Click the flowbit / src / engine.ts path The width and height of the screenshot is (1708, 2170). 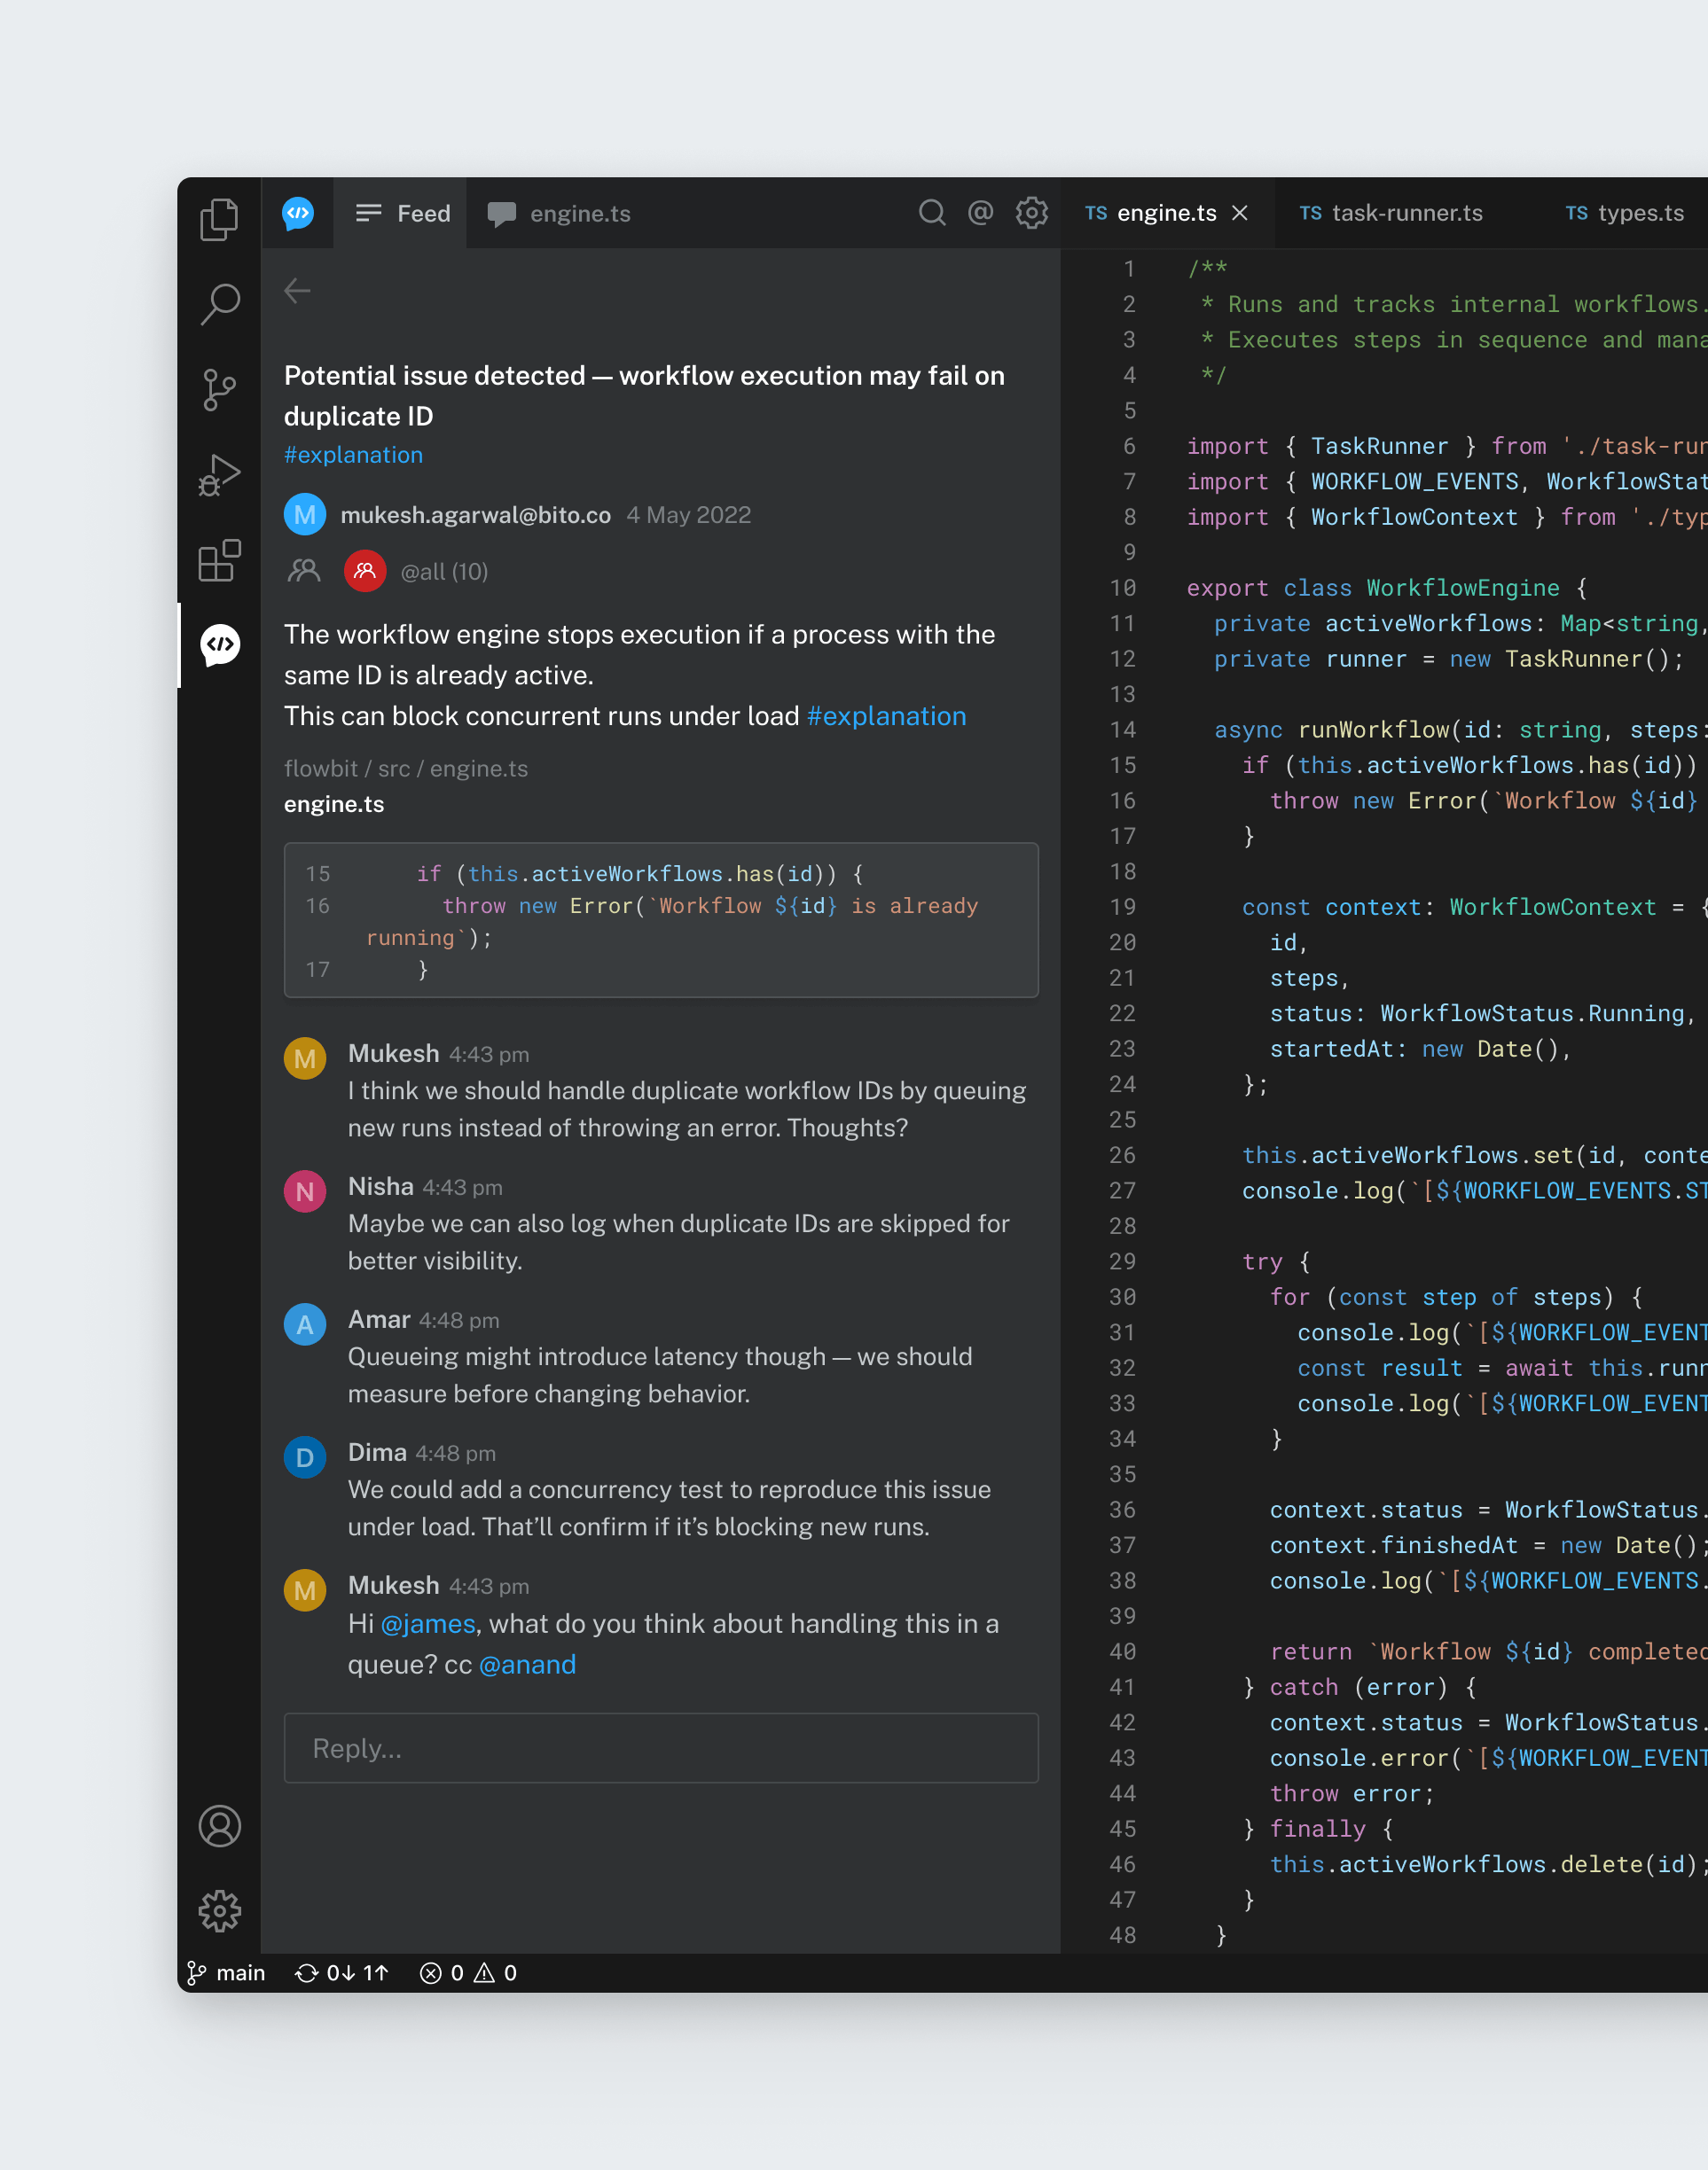pyautogui.click(x=406, y=768)
